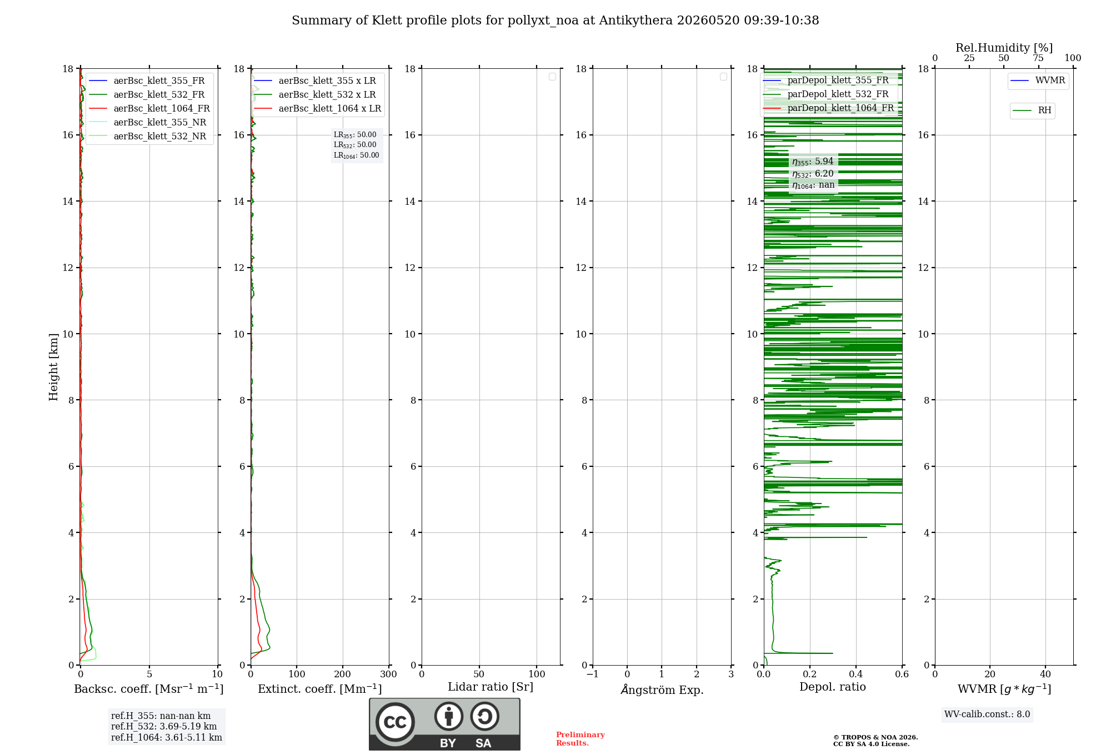Click the Creative Commons CC logo icon
This screenshot has height=755, width=1111.
click(x=395, y=722)
